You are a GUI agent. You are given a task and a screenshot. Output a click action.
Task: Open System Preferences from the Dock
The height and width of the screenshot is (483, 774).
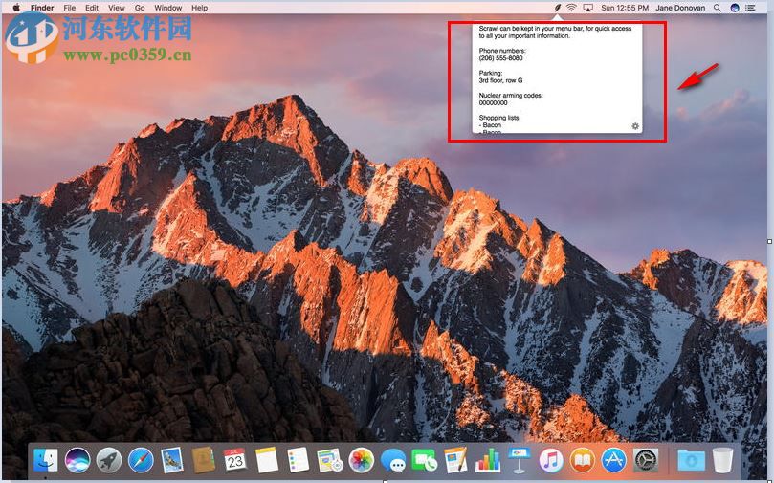tap(645, 461)
